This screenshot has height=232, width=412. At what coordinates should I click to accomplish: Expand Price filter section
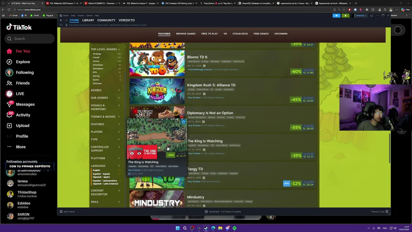[x=105, y=202]
